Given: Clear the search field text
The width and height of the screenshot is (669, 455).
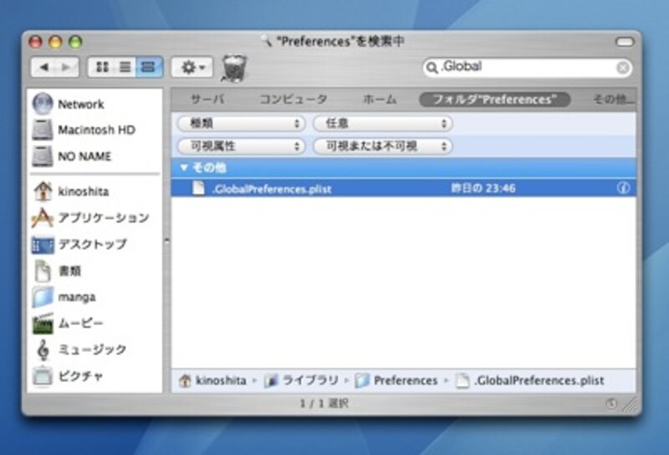Looking at the screenshot, I should (x=623, y=67).
